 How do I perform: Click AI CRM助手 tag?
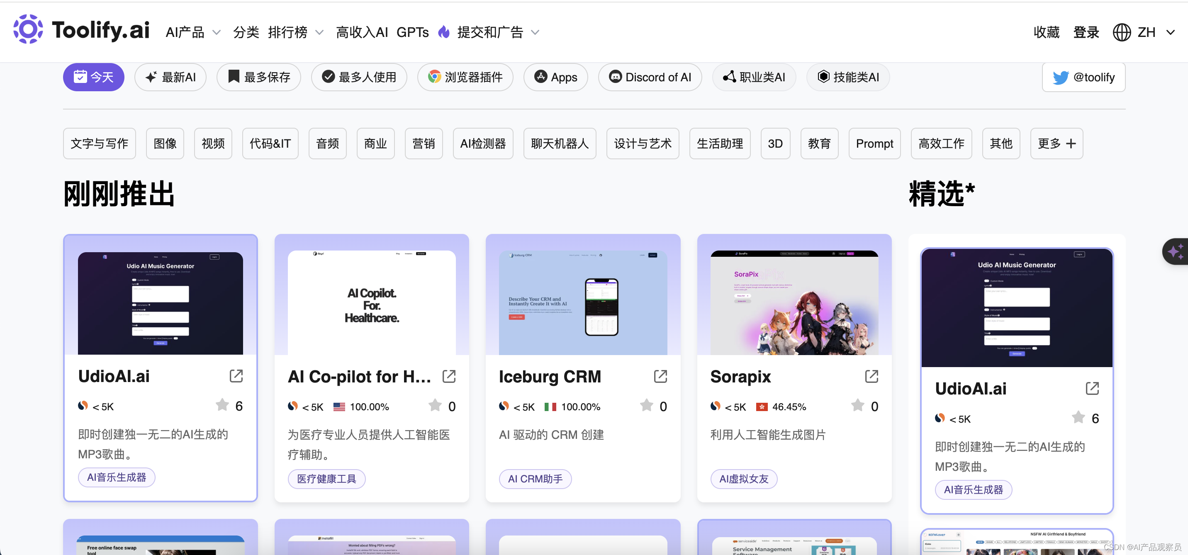pyautogui.click(x=535, y=479)
